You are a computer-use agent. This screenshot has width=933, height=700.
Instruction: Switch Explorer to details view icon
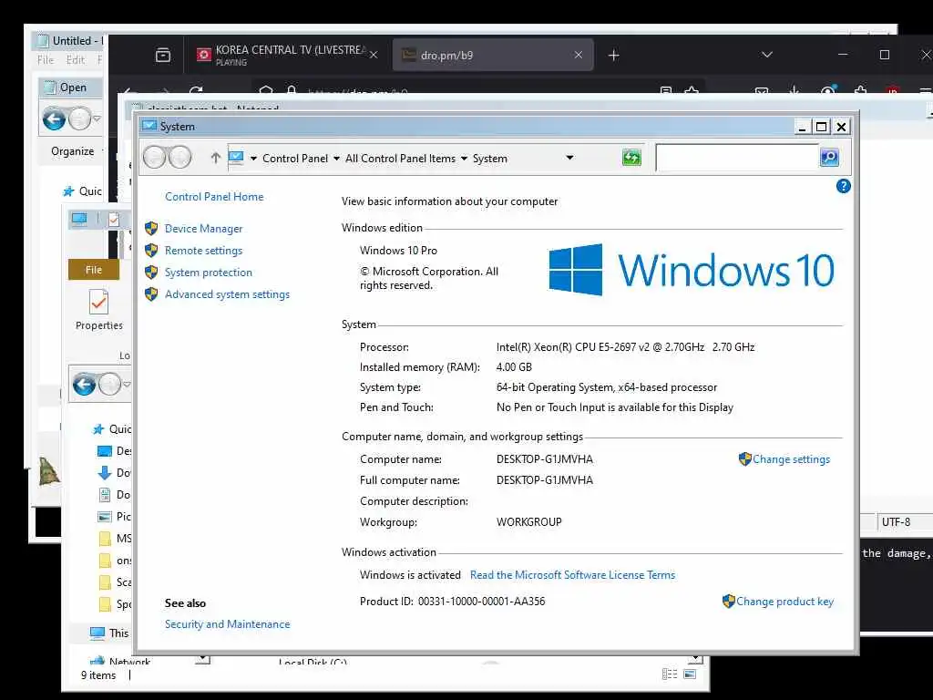click(670, 674)
